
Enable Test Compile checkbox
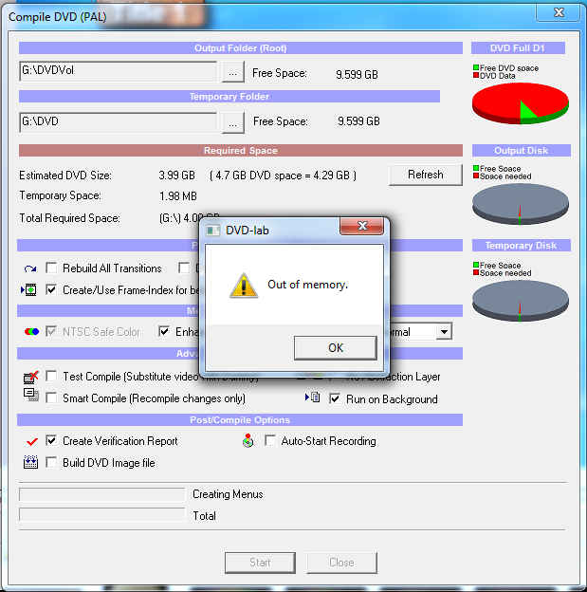51,376
